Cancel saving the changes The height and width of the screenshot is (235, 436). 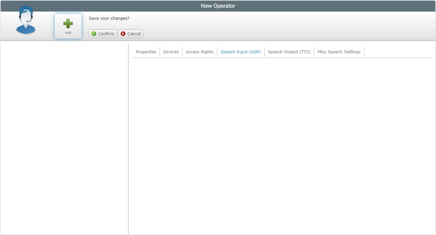coord(130,34)
